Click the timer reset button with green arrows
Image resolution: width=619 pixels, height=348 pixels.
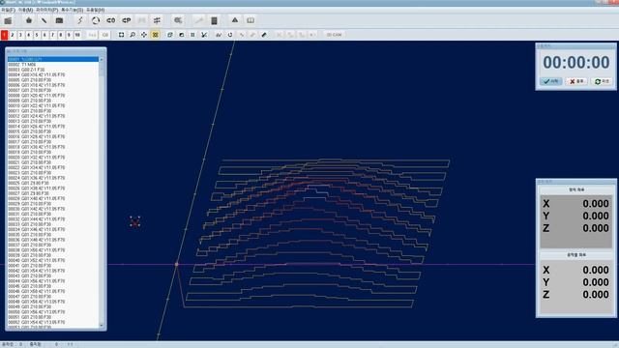pyautogui.click(x=602, y=81)
